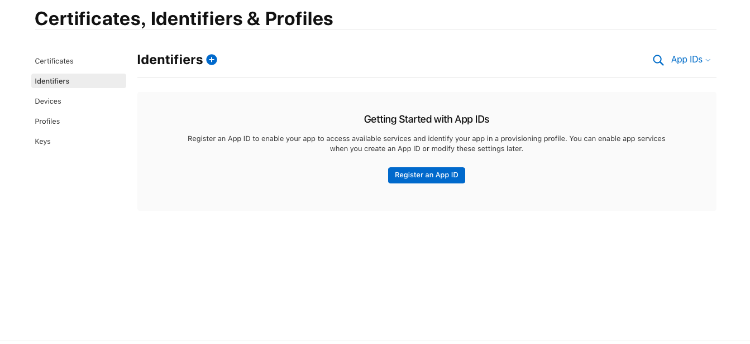750x344 pixels.
Task: Click the footer divider line at page bottom
Action: click(x=375, y=341)
